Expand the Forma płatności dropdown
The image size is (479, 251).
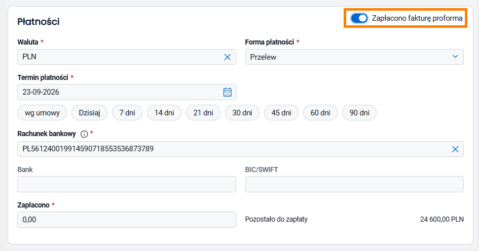(x=354, y=57)
